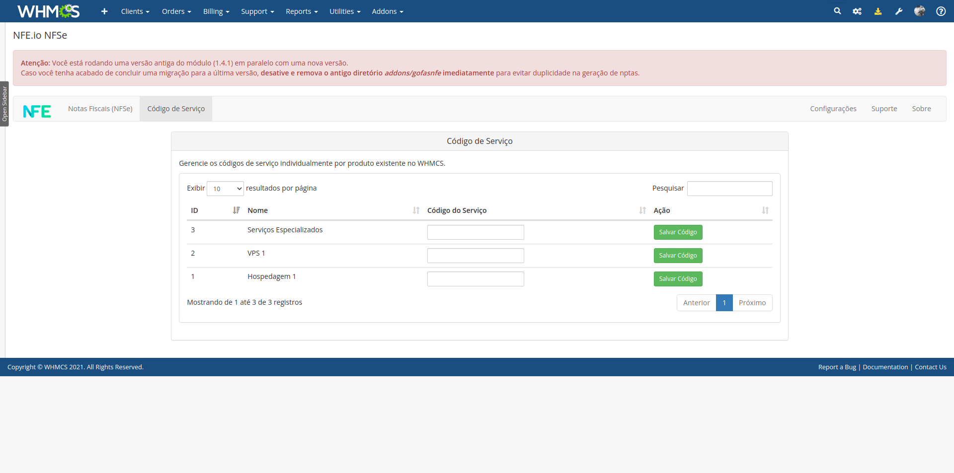Save code for Serviços Especializados
The height and width of the screenshot is (473, 954).
(x=678, y=232)
